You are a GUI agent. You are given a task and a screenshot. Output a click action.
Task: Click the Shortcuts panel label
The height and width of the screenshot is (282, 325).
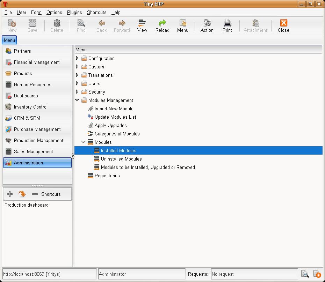(51, 194)
